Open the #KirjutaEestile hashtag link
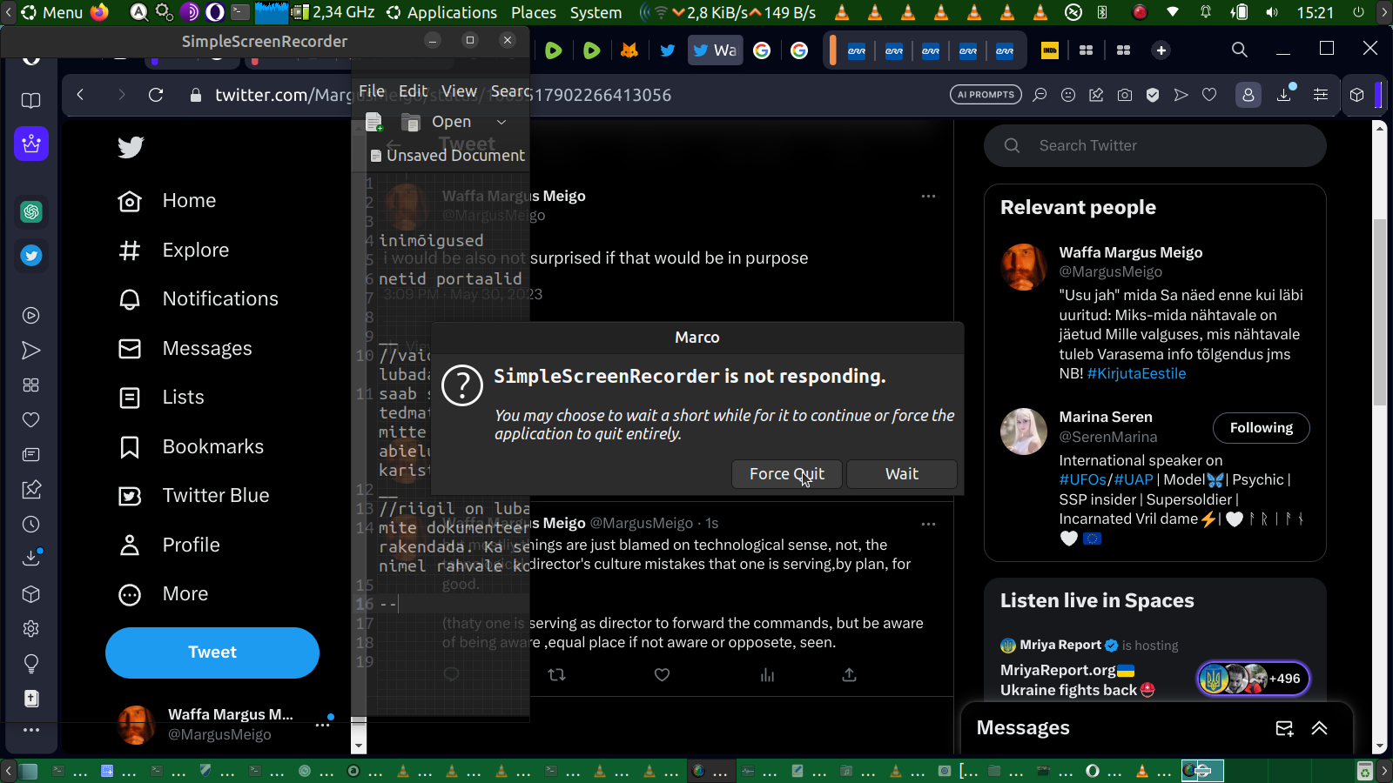Image resolution: width=1393 pixels, height=783 pixels. click(1136, 373)
